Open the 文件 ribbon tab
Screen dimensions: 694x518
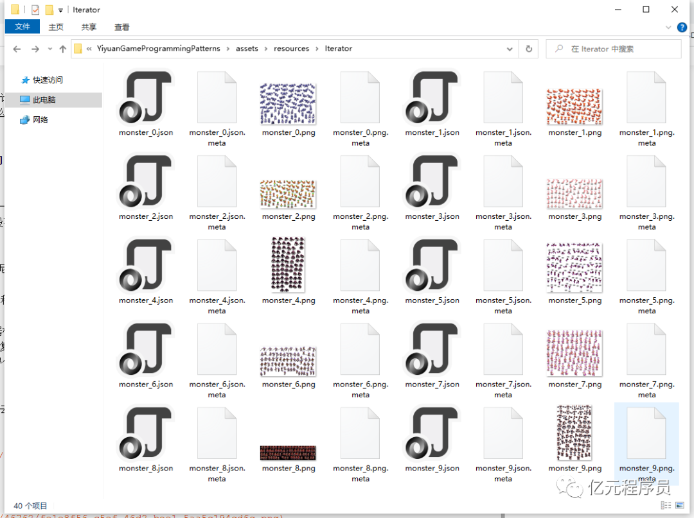(22, 26)
